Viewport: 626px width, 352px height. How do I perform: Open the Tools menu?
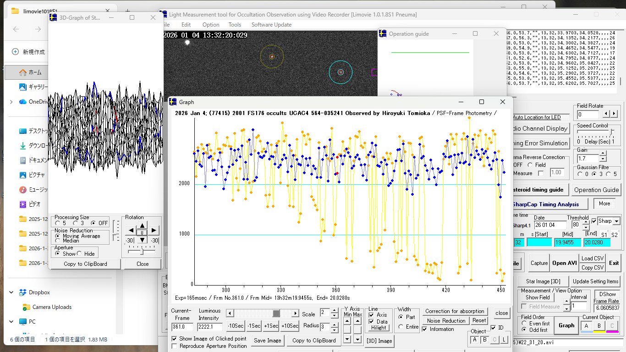(x=235, y=25)
